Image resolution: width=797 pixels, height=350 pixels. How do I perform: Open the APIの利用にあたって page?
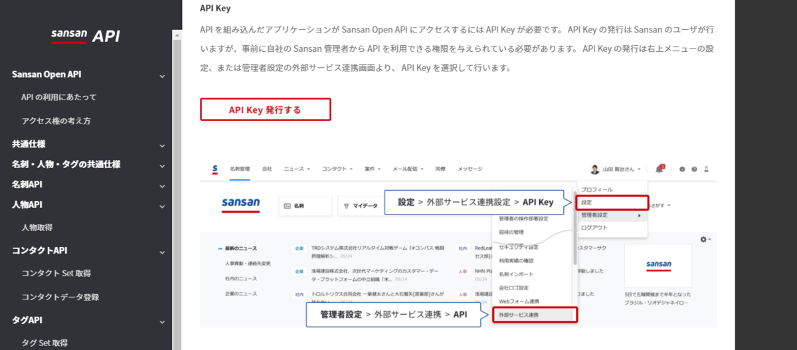59,97
